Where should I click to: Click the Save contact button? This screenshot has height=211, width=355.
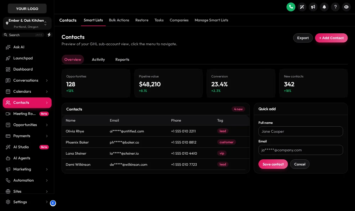pyautogui.click(x=273, y=164)
